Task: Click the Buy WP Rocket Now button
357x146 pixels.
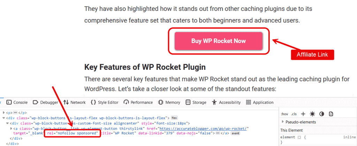Action: (218, 41)
